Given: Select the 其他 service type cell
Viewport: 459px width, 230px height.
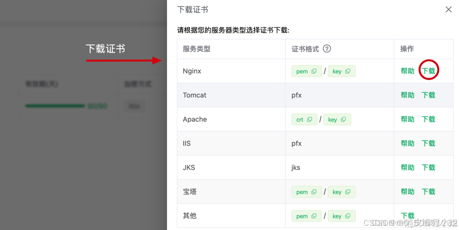Looking at the screenshot, I should [231, 216].
